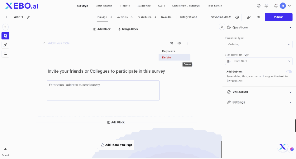This screenshot has width=296, height=159.
Task: Click the Add Block Title field
Action: [x=59, y=43]
